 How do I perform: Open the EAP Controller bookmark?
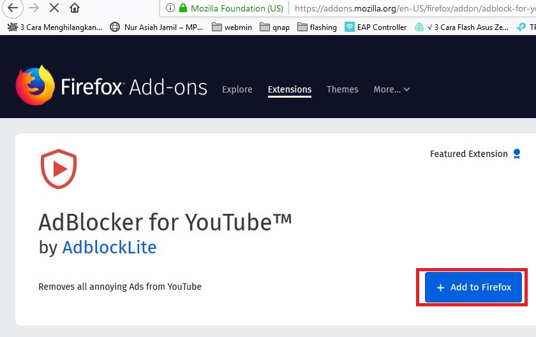click(x=375, y=27)
